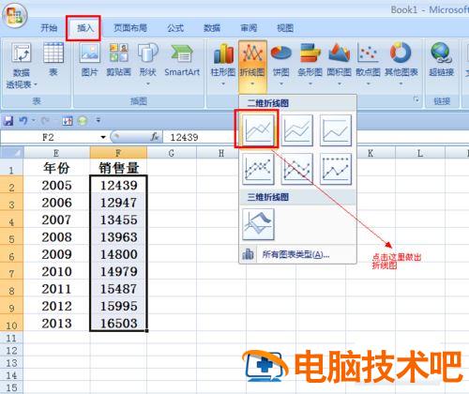Open the scatter chart (散点图) menu

point(368,65)
